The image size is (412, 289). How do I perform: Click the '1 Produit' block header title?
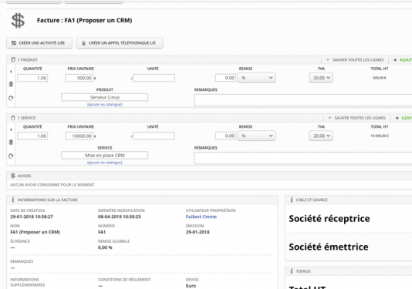click(28, 60)
